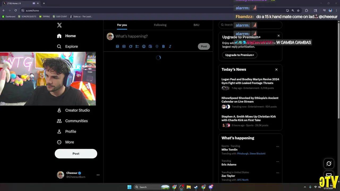Open the More sidebar menu
340x191 pixels.
pyautogui.click(x=66, y=142)
